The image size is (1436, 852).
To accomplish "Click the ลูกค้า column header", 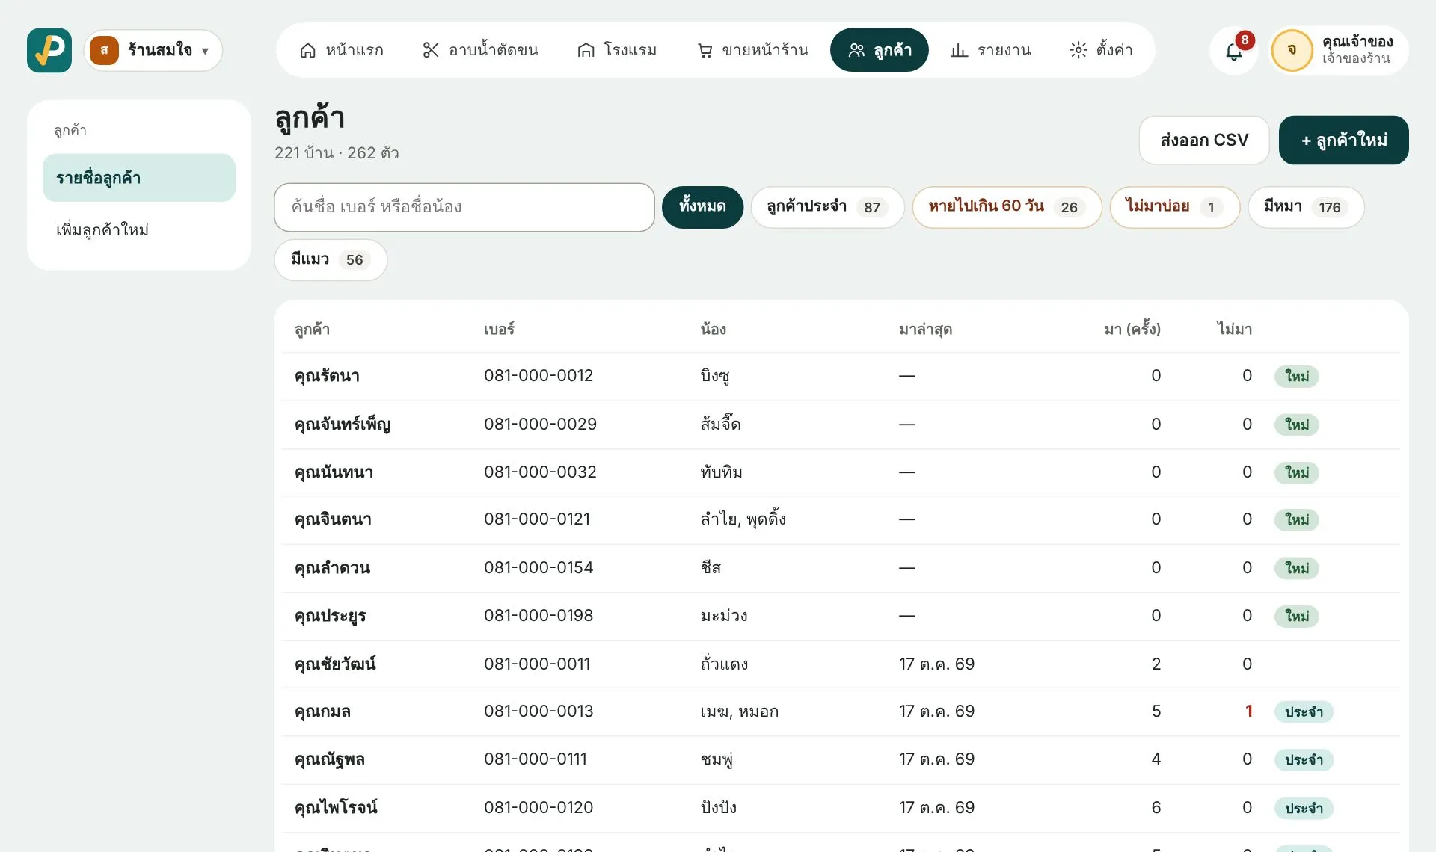I will [x=312, y=329].
